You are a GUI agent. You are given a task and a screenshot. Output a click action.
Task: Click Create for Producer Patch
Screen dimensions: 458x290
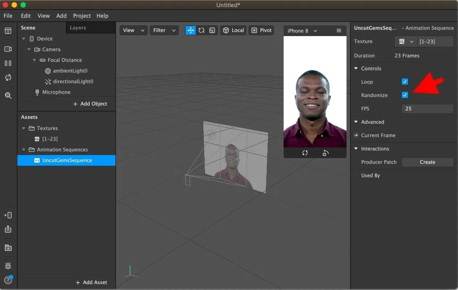point(427,162)
